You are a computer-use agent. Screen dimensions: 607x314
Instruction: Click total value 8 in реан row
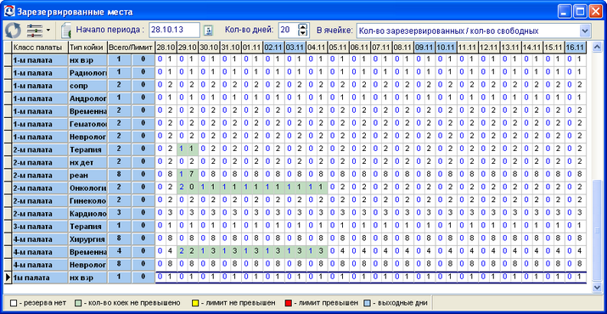119,174
